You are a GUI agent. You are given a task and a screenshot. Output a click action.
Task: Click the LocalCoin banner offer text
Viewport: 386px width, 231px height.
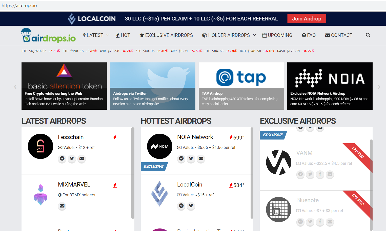(201, 19)
